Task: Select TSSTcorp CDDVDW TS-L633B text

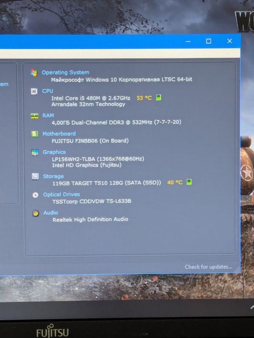Action: 92,201
